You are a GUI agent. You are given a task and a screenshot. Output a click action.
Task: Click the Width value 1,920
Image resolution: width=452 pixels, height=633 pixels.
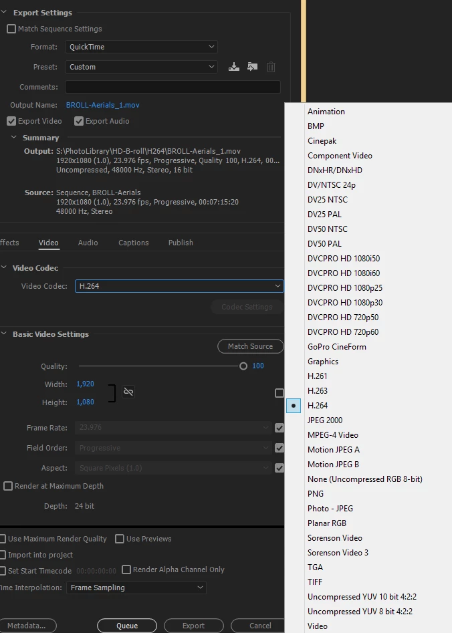tap(85, 384)
